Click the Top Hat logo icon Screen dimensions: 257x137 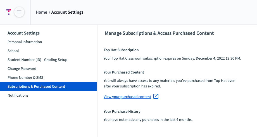tap(9, 12)
